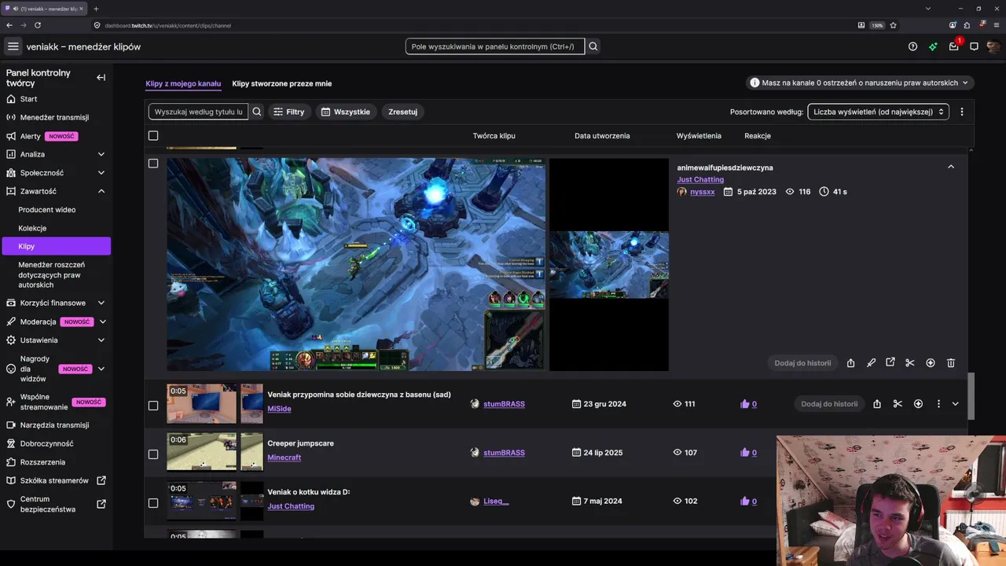This screenshot has width=1006, height=566.
Task: Open the sort by views dropdown
Action: 878,112
